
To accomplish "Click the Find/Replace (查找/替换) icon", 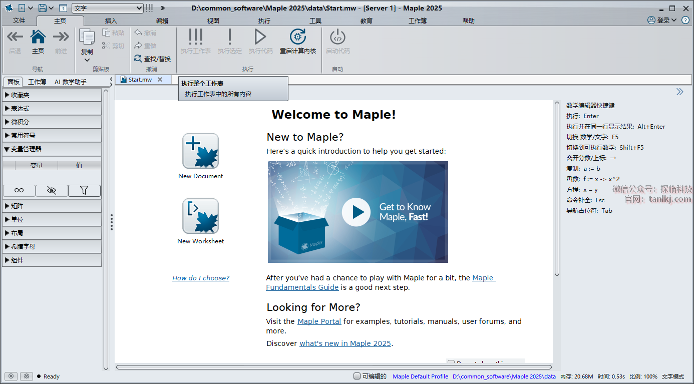I will (x=138, y=59).
